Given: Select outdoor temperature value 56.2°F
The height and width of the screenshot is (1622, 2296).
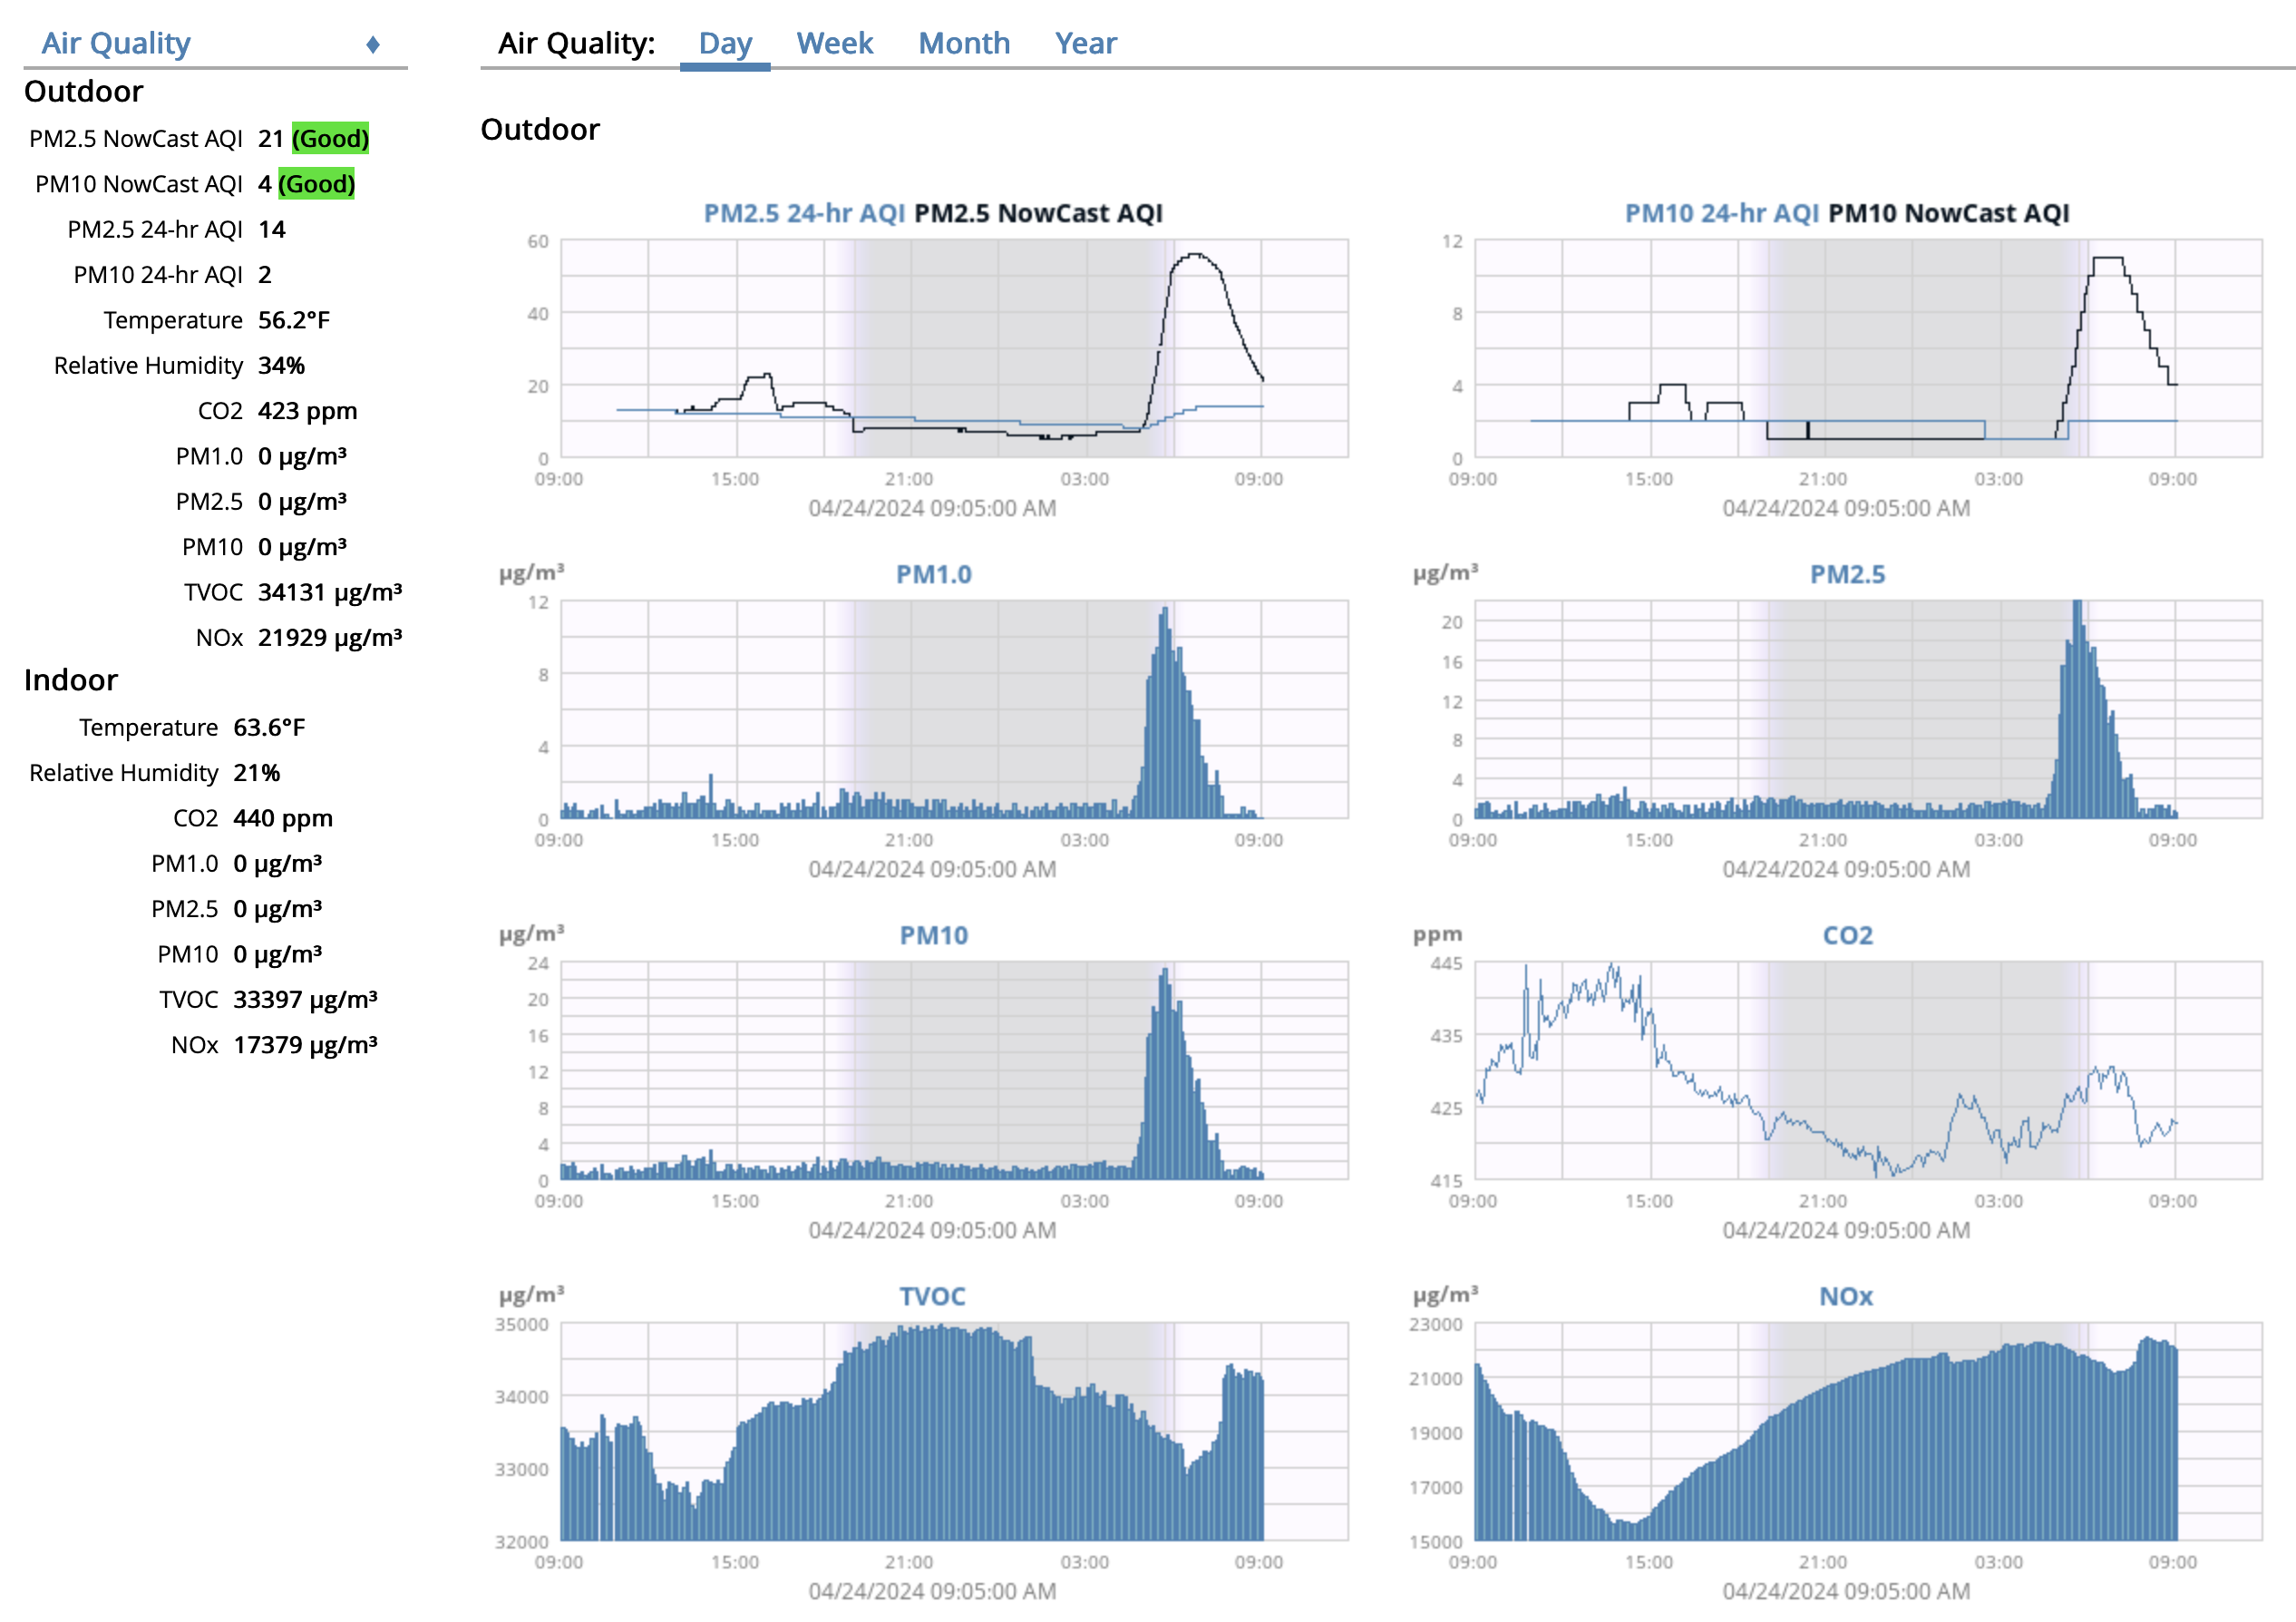Looking at the screenshot, I should (x=294, y=320).
